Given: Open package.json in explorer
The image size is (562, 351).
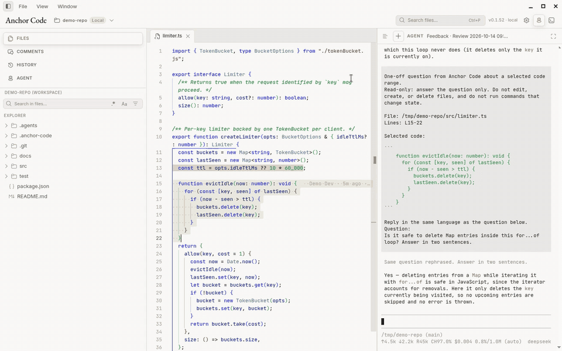Looking at the screenshot, I should pos(73,186).
